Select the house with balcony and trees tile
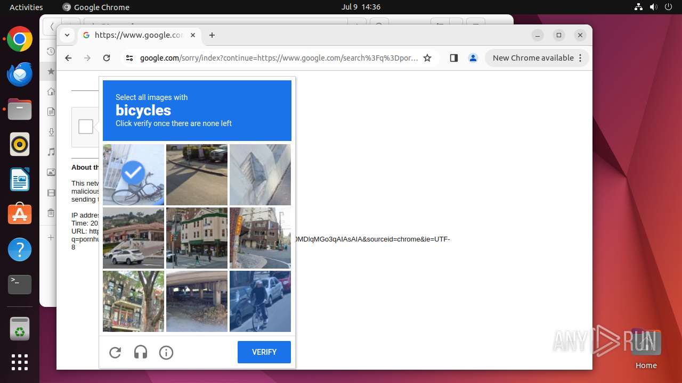This screenshot has height=383, width=682. click(133, 301)
